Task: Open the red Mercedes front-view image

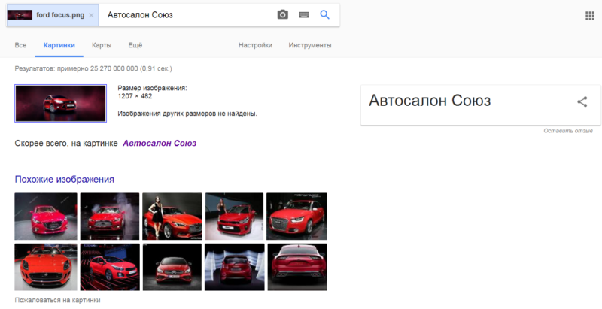Action: point(172,267)
